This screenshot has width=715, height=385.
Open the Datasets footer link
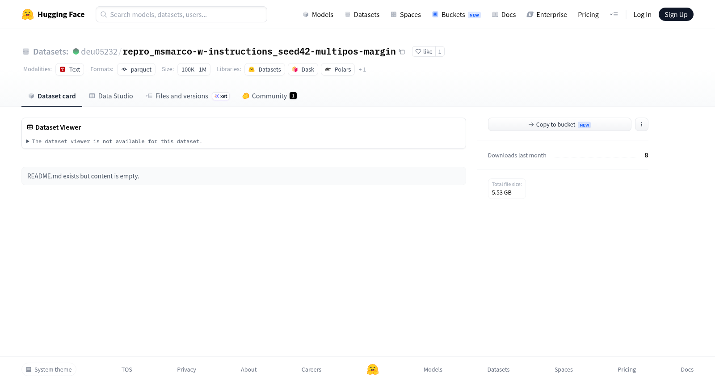coord(498,369)
